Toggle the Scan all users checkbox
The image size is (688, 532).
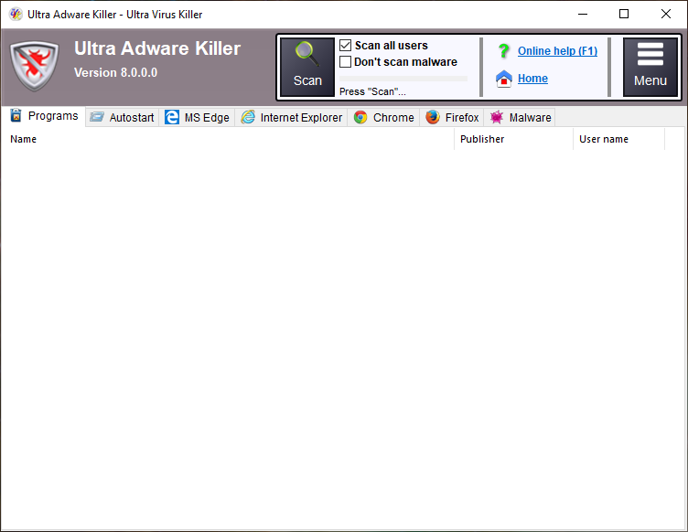coord(345,46)
